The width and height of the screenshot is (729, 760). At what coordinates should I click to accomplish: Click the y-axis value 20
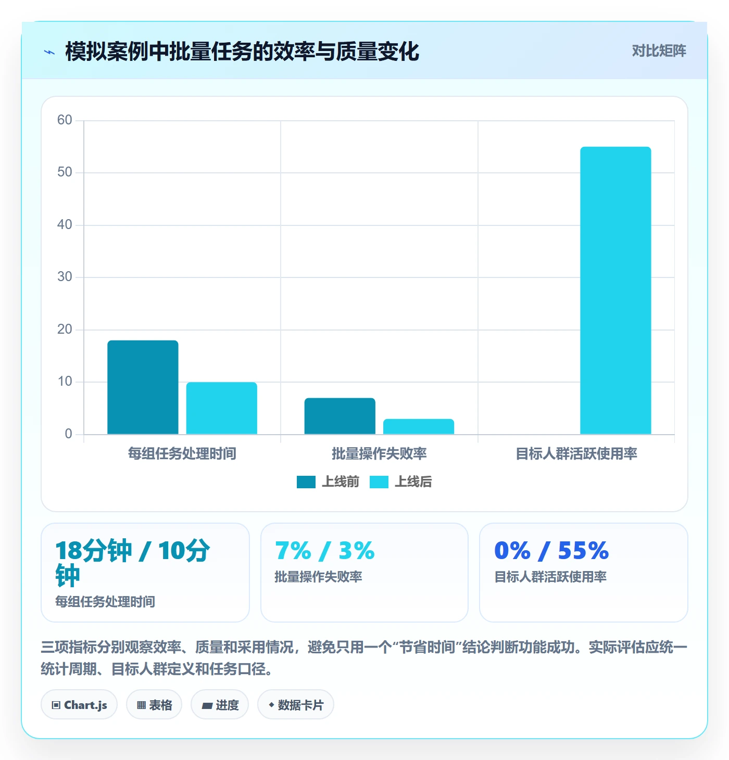pos(65,330)
